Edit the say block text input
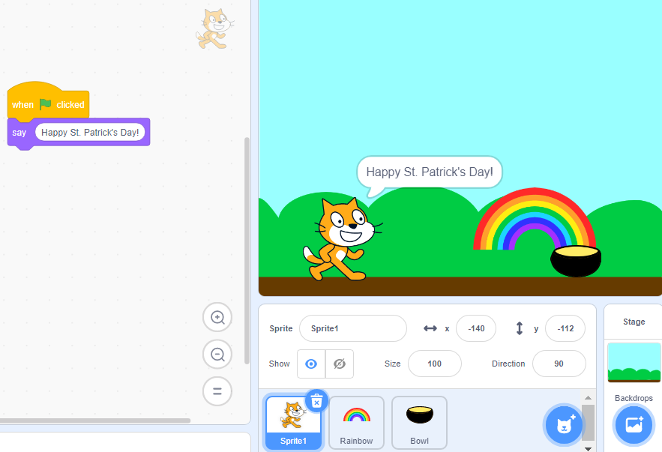The height and width of the screenshot is (452, 662). click(90, 133)
